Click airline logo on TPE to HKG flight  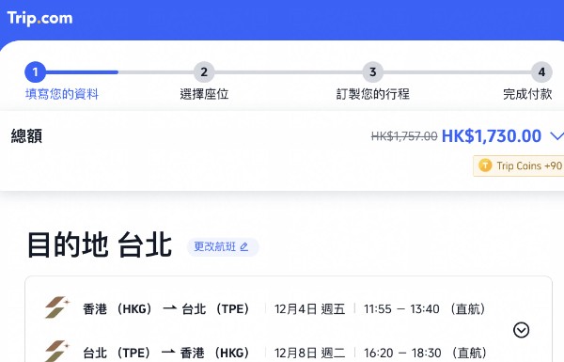click(56, 351)
